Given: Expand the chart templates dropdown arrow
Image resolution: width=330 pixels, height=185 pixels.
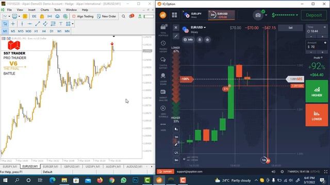Looking at the screenshot, I should (19, 16).
